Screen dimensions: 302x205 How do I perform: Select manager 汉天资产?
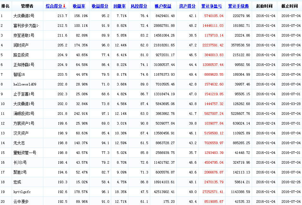[x=21, y=133]
